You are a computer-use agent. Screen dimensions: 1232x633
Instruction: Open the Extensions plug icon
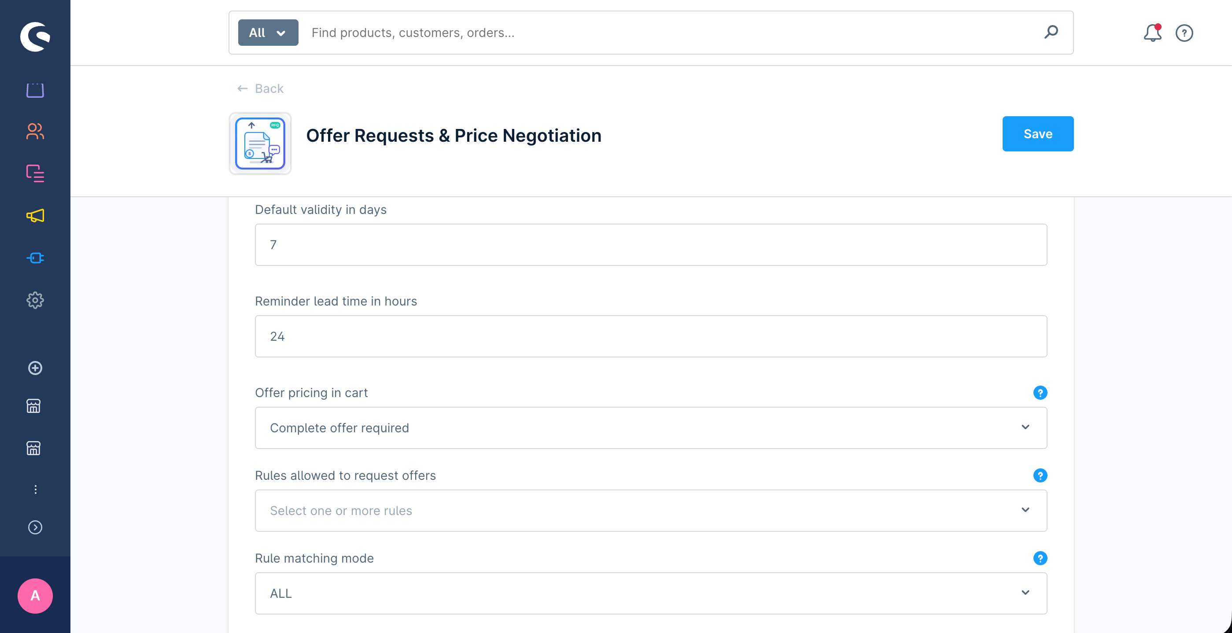tap(35, 258)
